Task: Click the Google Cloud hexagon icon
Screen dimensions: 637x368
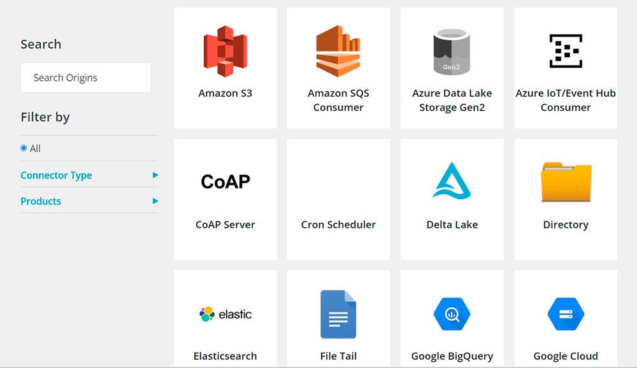Action: coord(565,313)
